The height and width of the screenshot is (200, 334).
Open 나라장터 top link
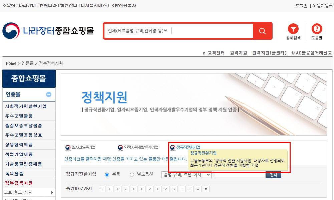[x=27, y=6]
